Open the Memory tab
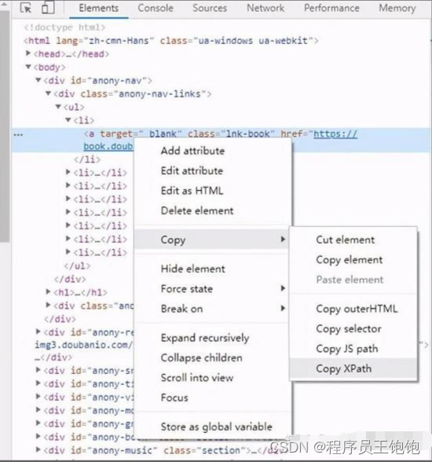The width and height of the screenshot is (432, 462). pyautogui.click(x=397, y=8)
